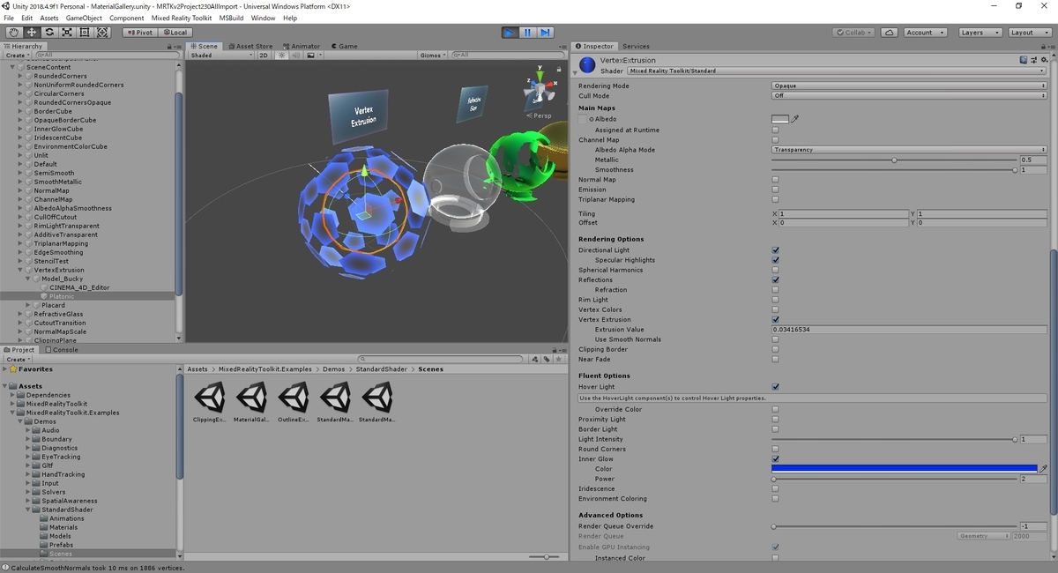This screenshot has width=1058, height=573.
Task: Click the Inner Glow color eyedropper
Action: coord(1043,469)
